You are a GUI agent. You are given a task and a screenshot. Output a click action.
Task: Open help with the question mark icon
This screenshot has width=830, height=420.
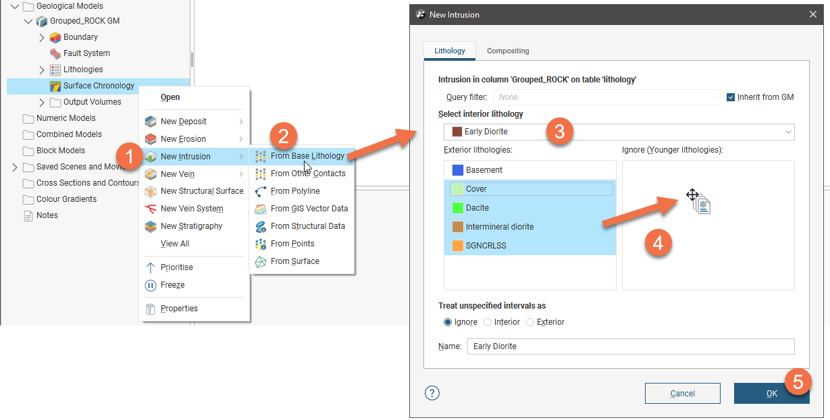click(433, 393)
